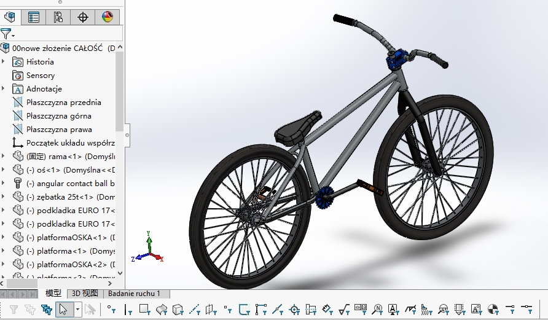This screenshot has height=320, width=548.
Task: Expand the zębatka 25t<1> component
Action: [x=3, y=197]
